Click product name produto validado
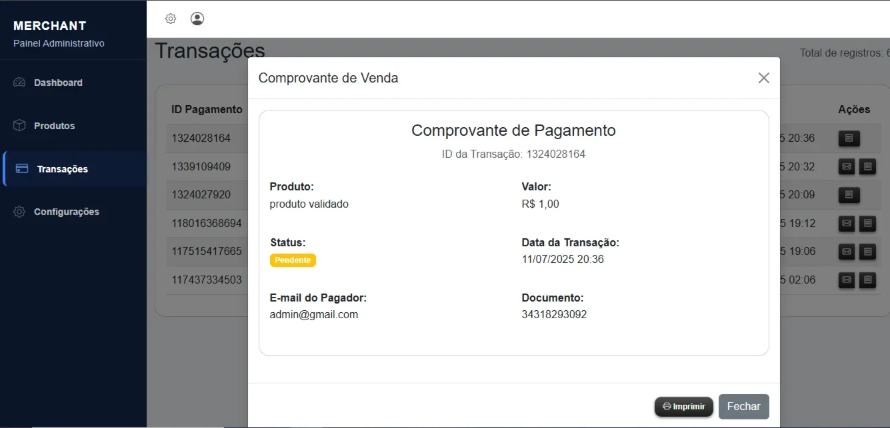Screen dimensions: 890x428 [x=309, y=204]
